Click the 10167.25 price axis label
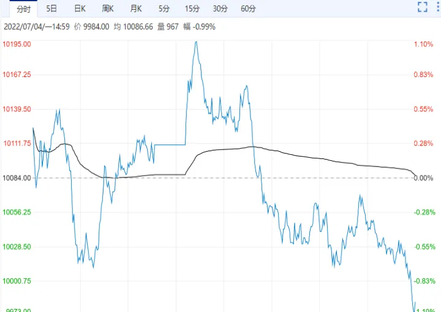This screenshot has height=312, width=441. (17, 75)
